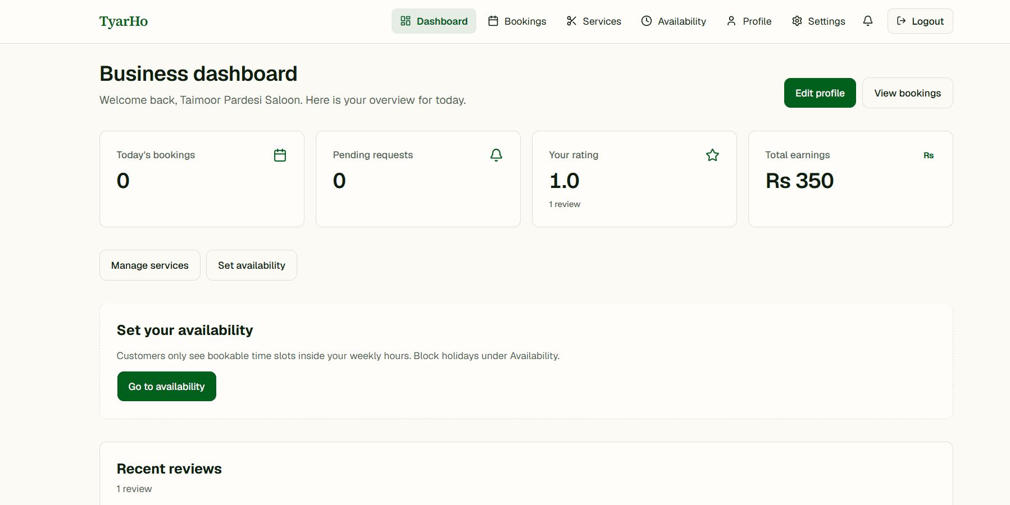Viewport: 1010px width, 505px height.
Task: Click the Set availability button
Action: pos(252,265)
